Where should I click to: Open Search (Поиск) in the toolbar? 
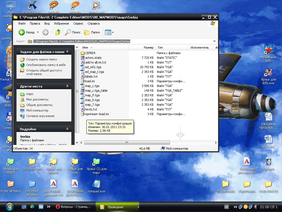73,32
